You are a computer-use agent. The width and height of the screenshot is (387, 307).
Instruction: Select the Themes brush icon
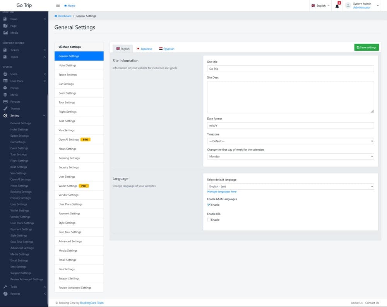(x=5, y=109)
